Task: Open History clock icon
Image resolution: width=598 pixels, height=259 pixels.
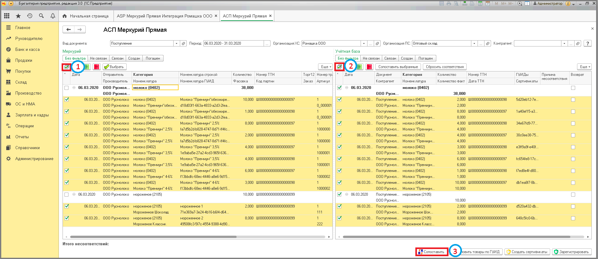Action: pyautogui.click(x=30, y=16)
